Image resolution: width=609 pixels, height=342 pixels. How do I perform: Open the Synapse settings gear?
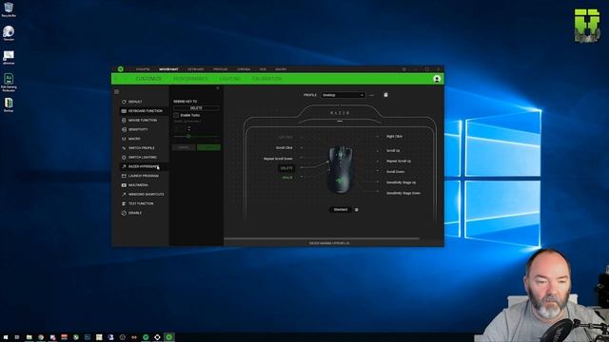[x=403, y=69]
